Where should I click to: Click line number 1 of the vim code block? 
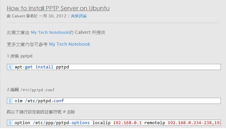pos(10,101)
